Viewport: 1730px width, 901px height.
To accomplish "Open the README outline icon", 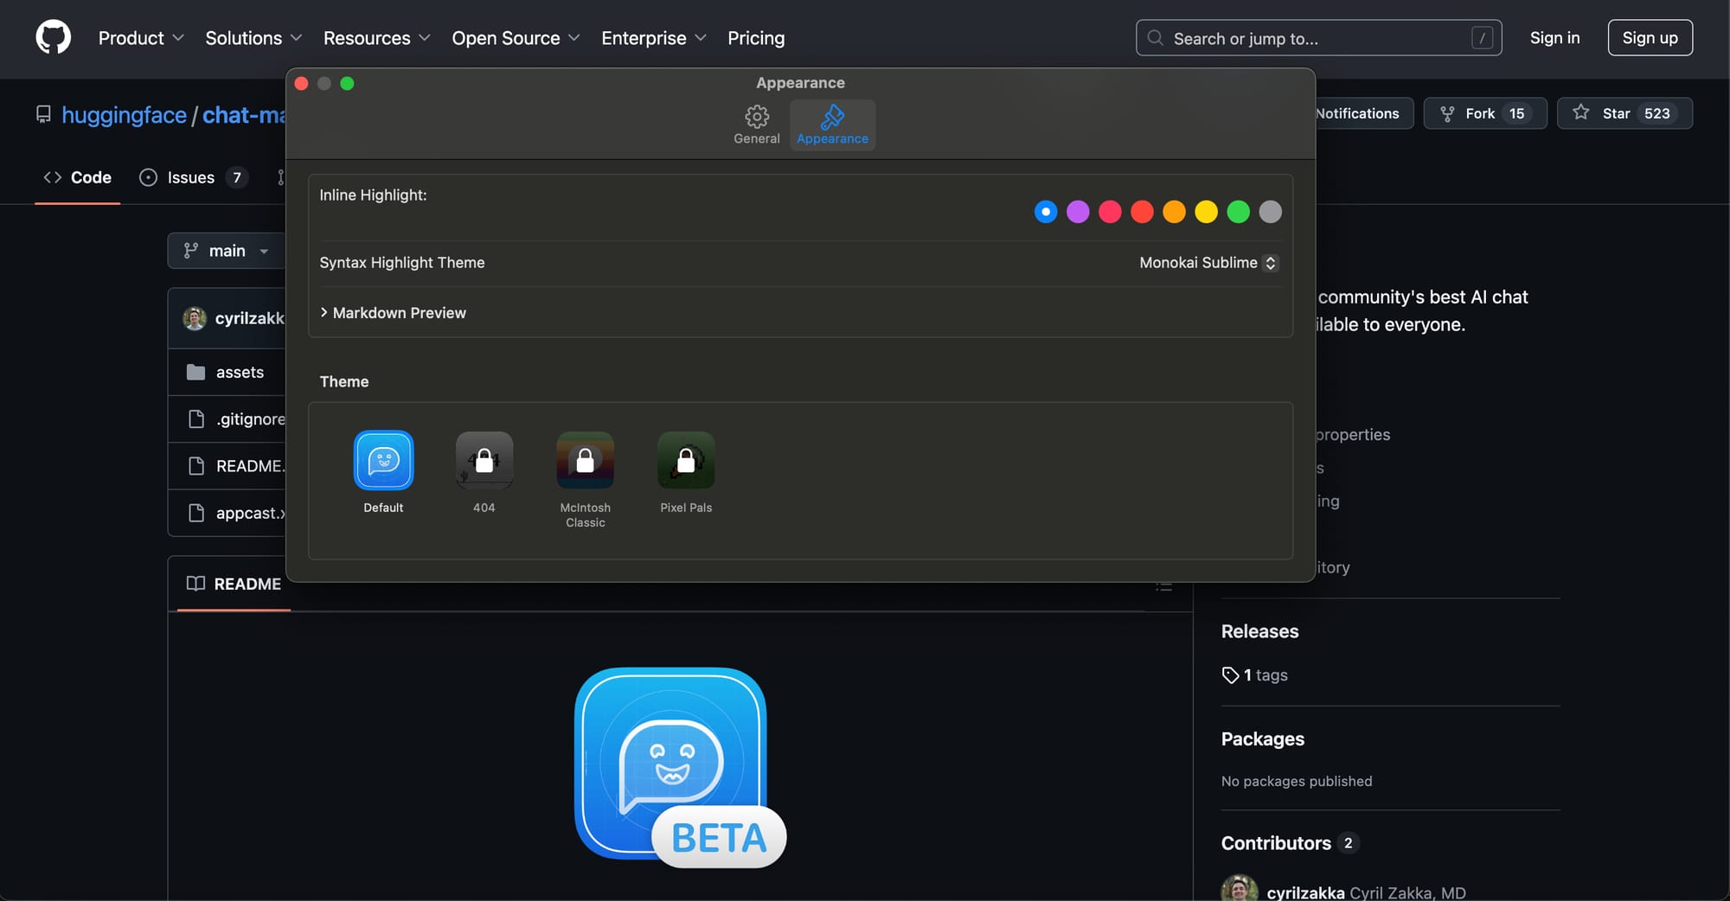I will click(x=1164, y=585).
